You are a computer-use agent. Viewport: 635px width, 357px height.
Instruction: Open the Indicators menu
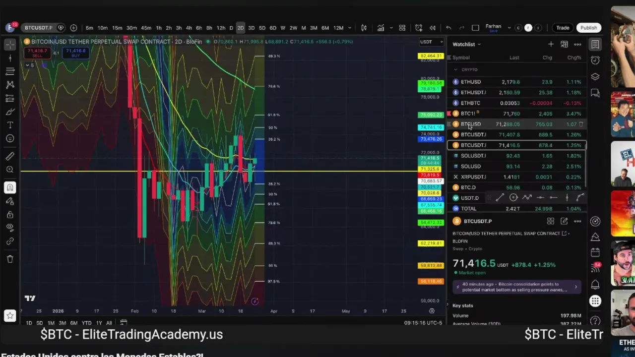(381, 28)
